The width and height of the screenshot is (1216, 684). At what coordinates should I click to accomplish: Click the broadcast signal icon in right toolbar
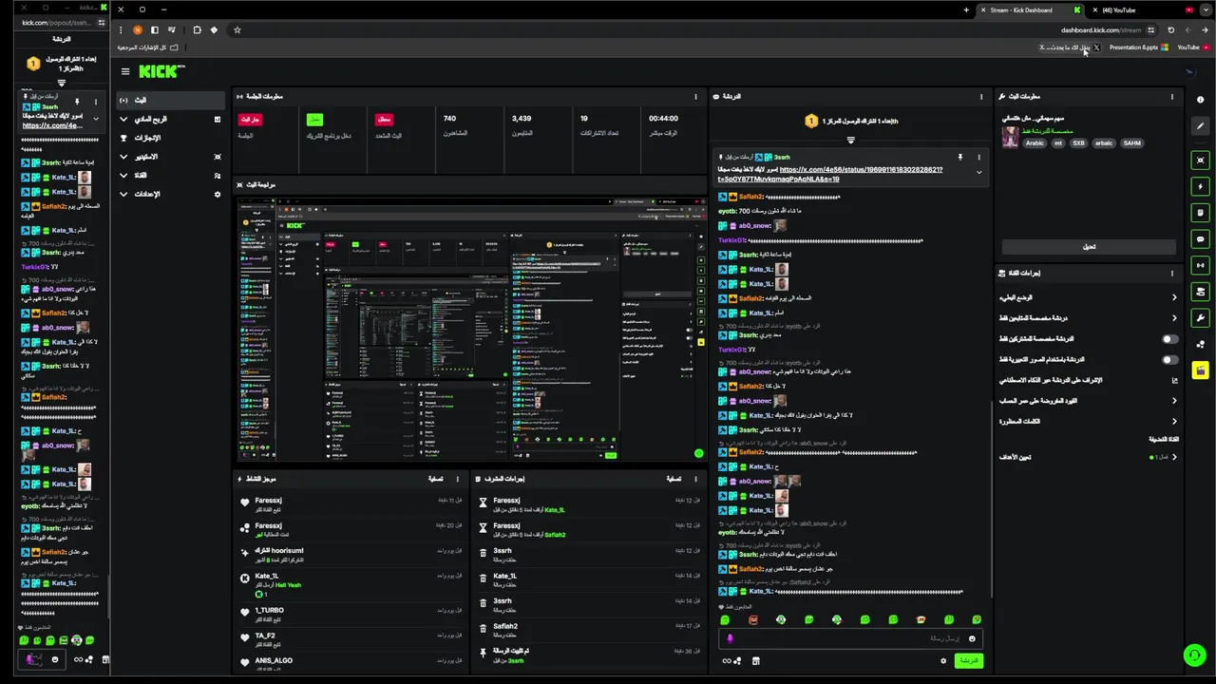click(x=1201, y=265)
